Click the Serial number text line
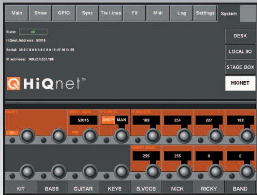This screenshot has width=257, height=195. point(40,49)
